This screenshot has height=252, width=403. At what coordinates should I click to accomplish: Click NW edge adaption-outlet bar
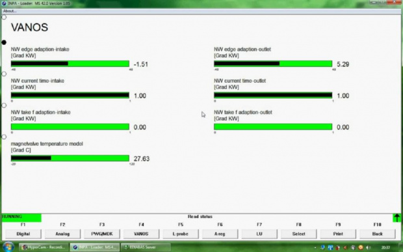point(273,64)
